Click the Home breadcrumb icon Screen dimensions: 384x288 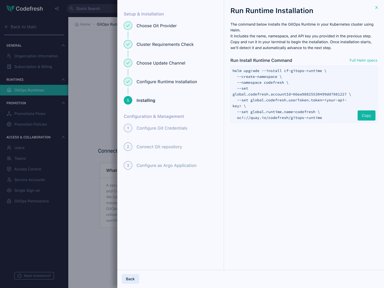[x=77, y=24]
